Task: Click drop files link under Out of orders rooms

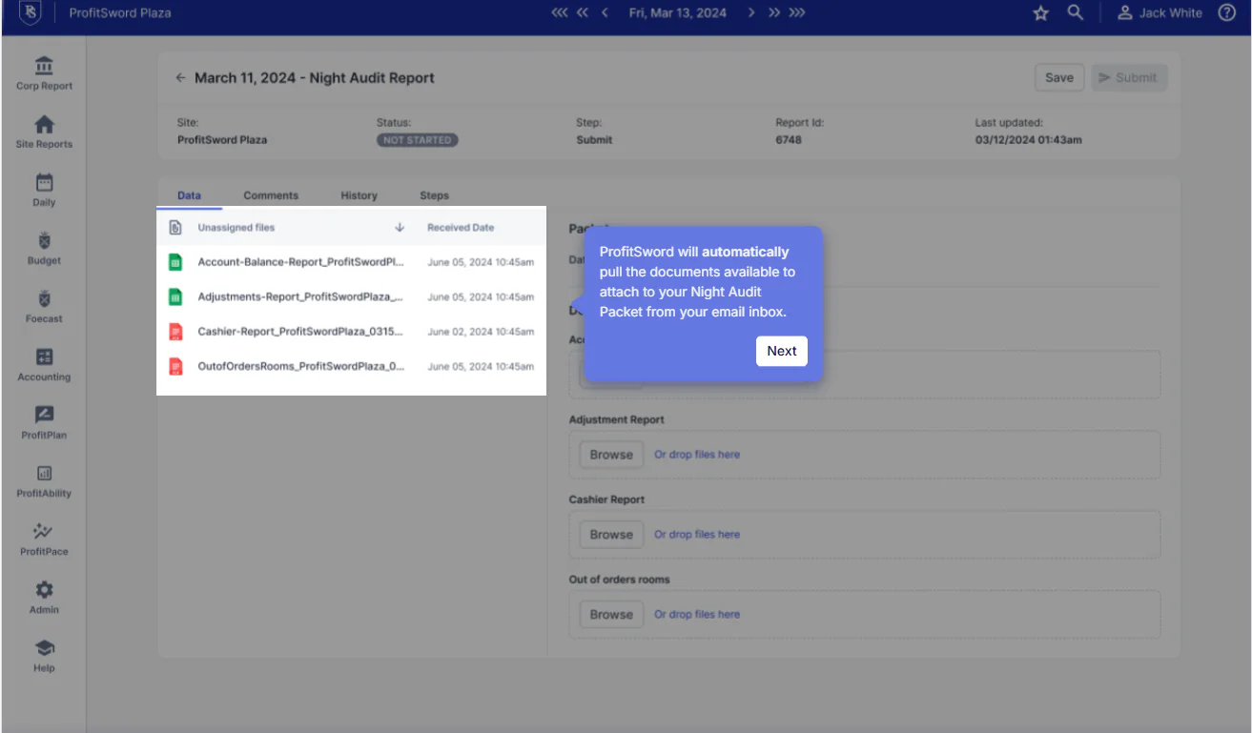Action: (697, 615)
